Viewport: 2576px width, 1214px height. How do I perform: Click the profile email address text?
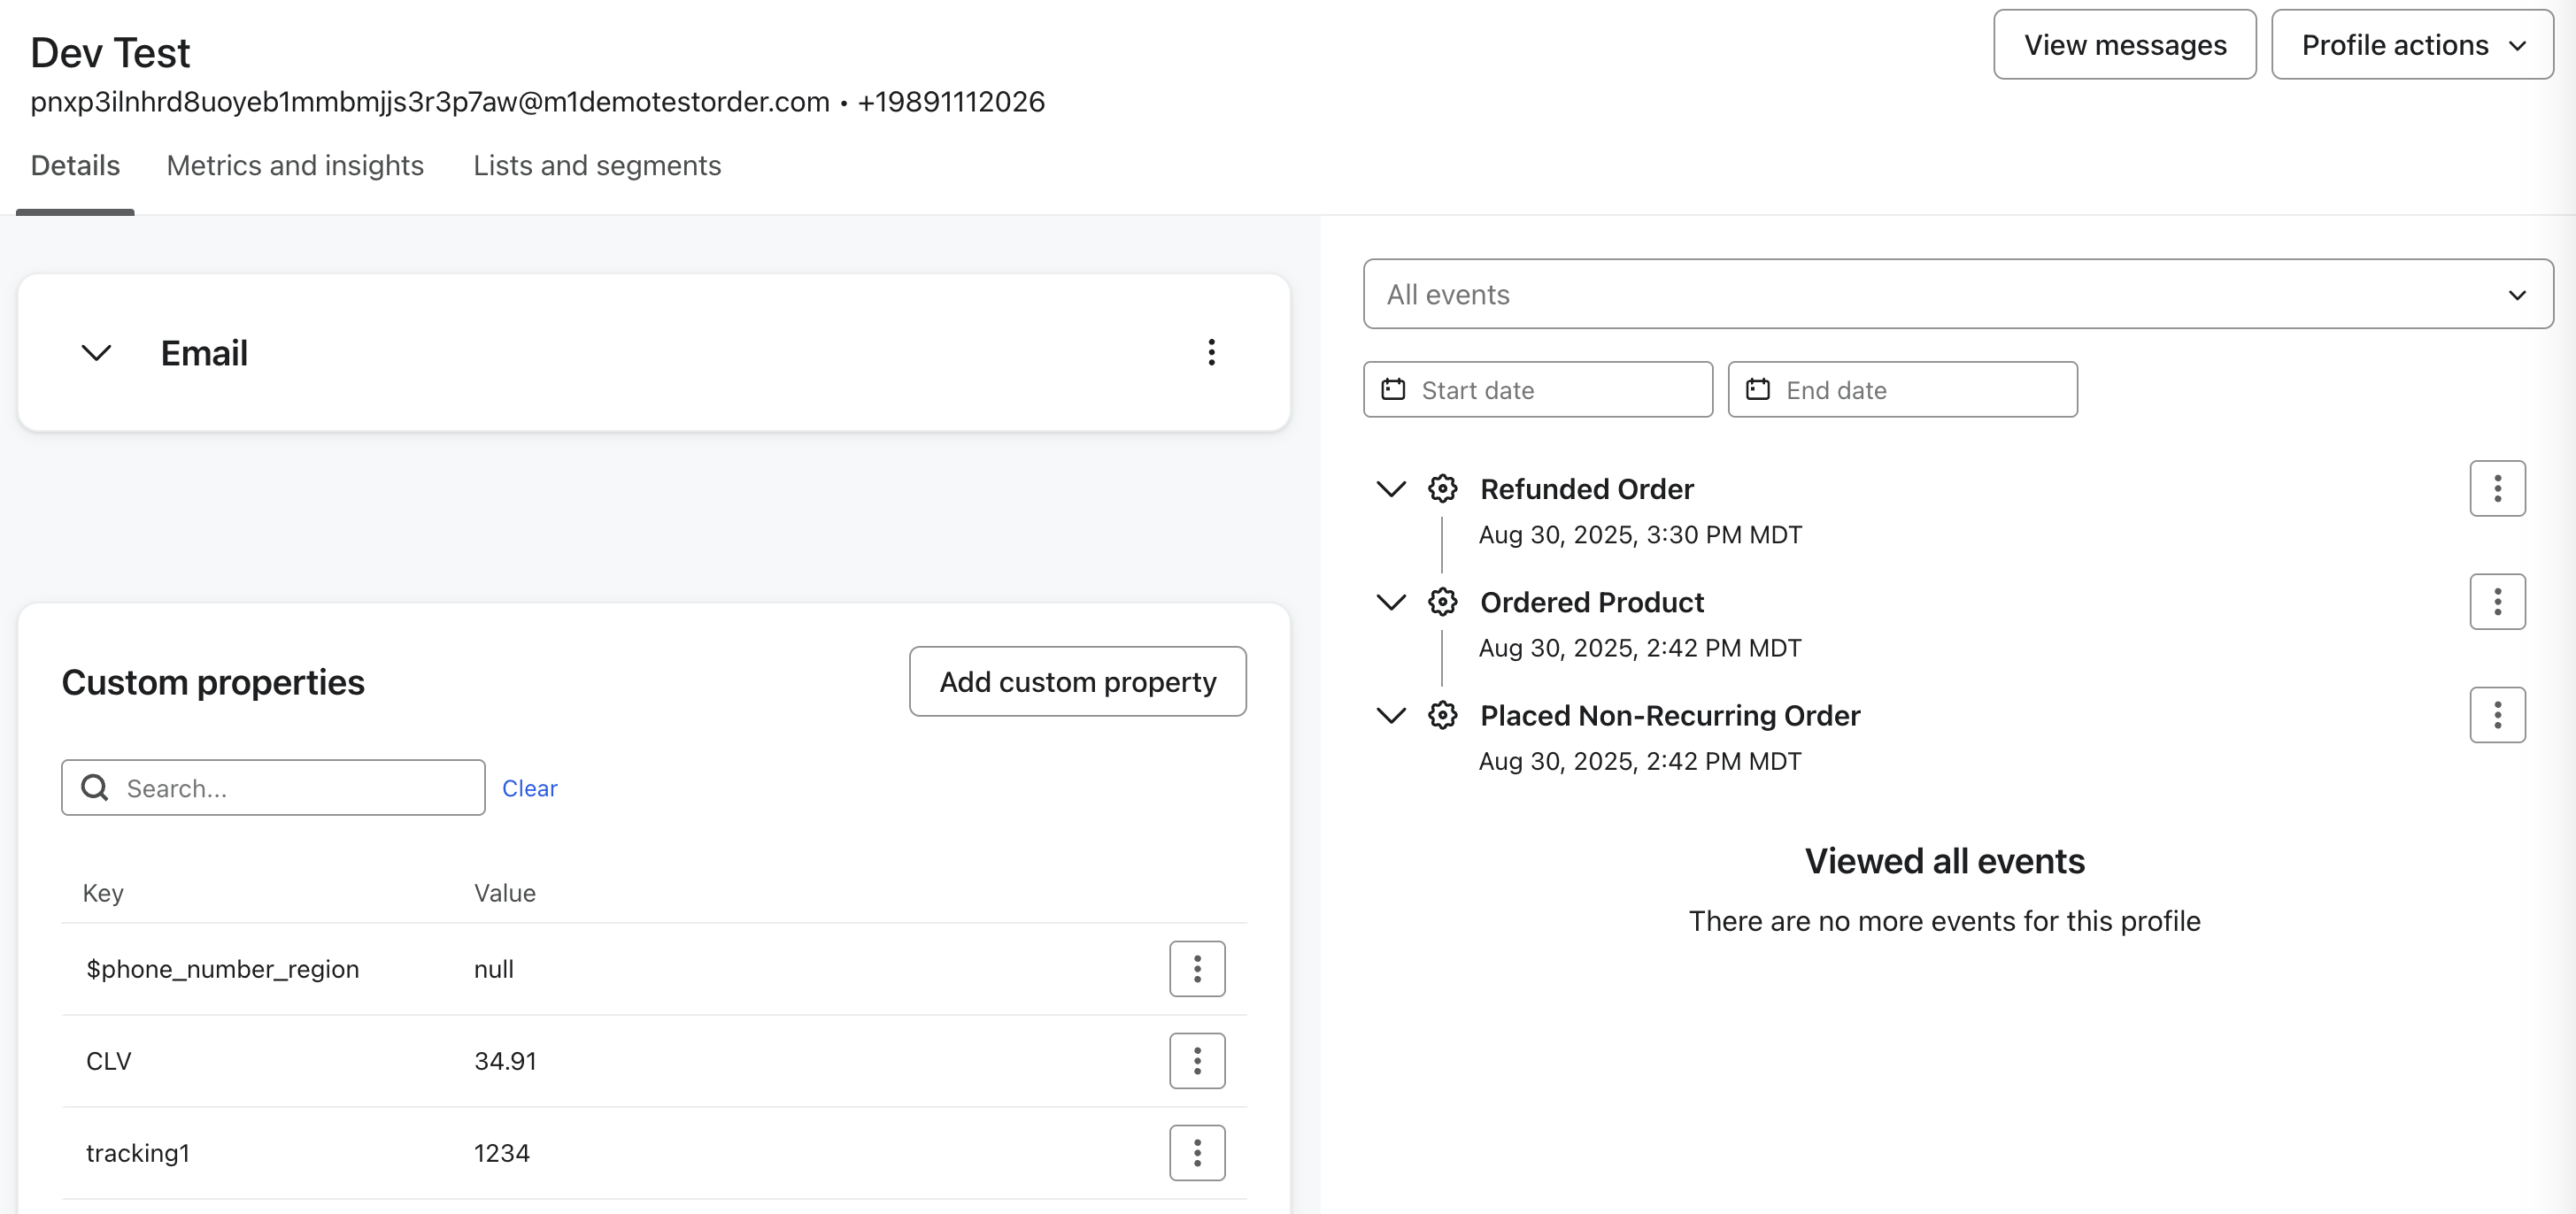click(x=430, y=102)
